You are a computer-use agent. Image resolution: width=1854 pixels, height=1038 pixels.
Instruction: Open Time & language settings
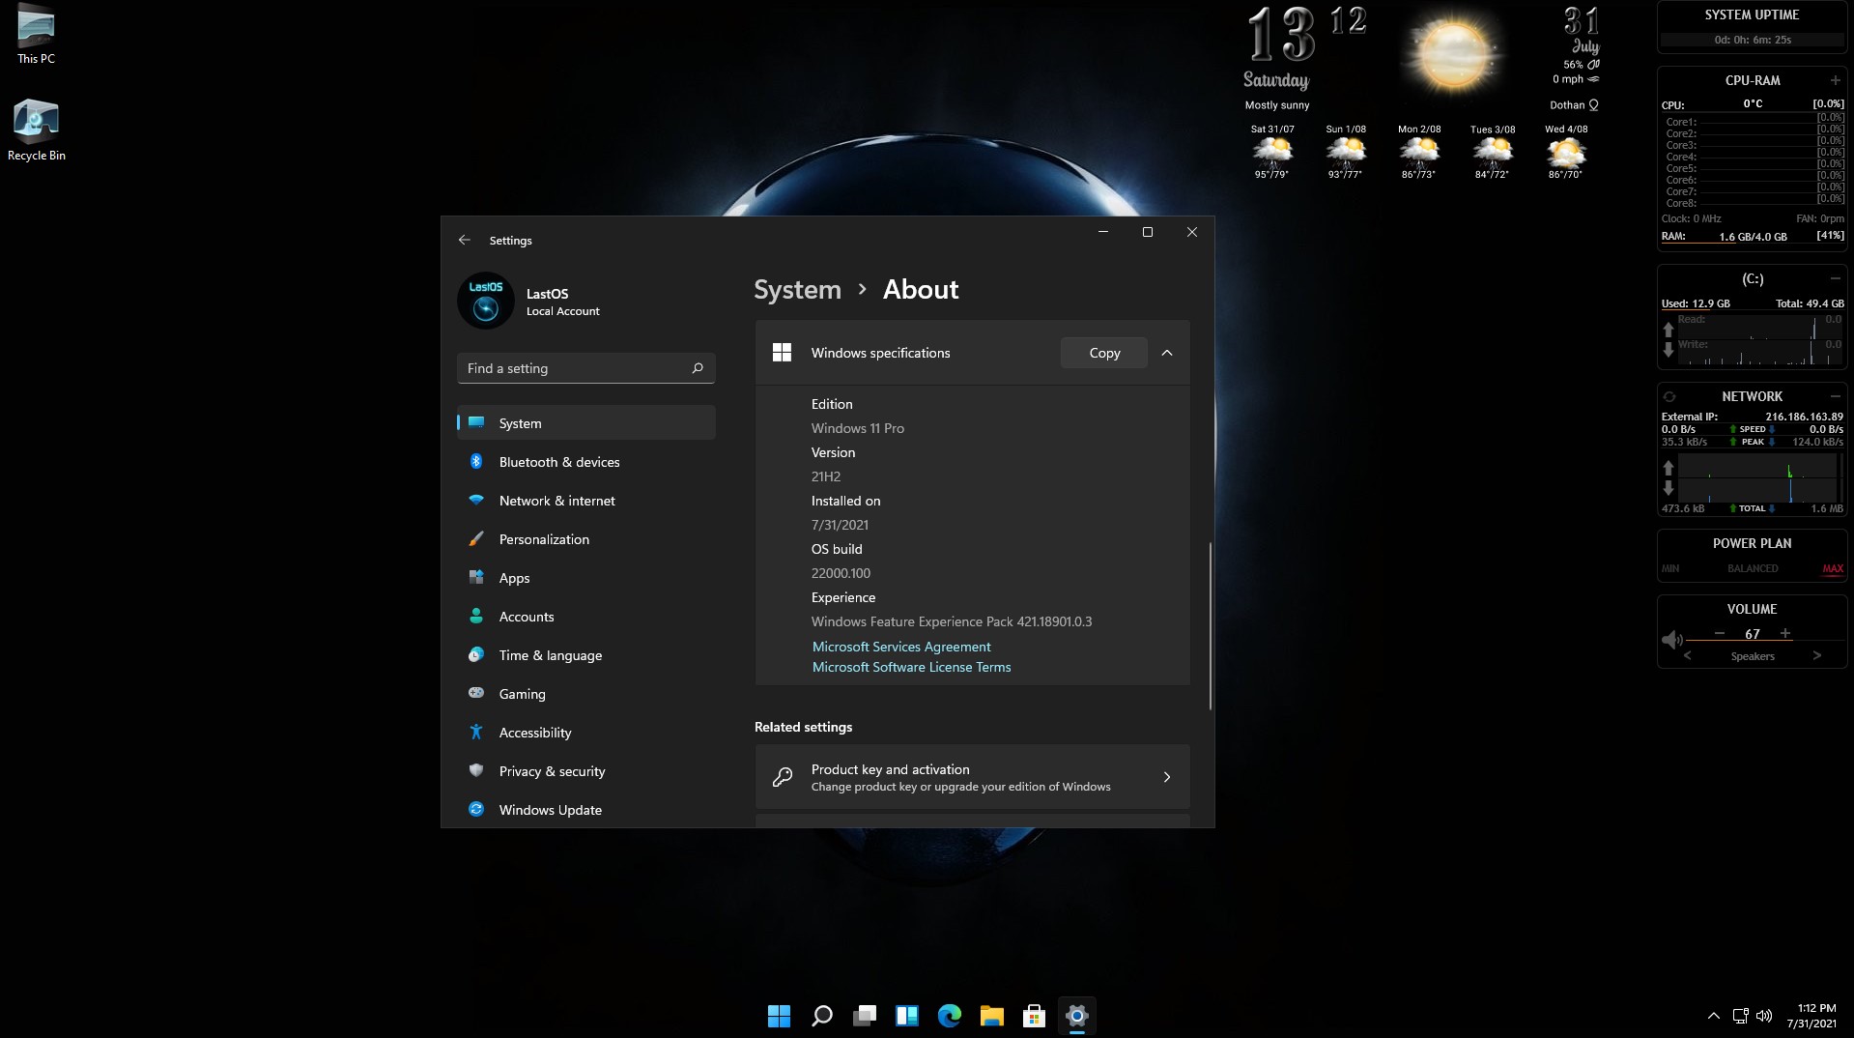coord(585,655)
